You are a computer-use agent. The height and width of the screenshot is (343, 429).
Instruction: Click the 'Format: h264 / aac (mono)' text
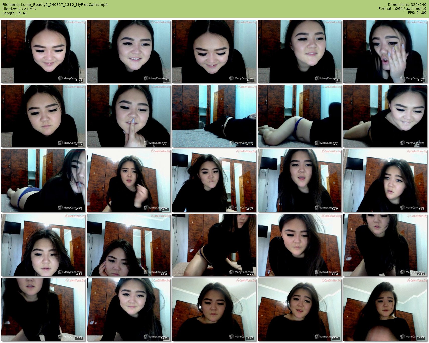pos(402,9)
